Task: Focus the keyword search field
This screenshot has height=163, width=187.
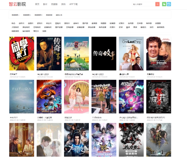Action: coord(143,4)
